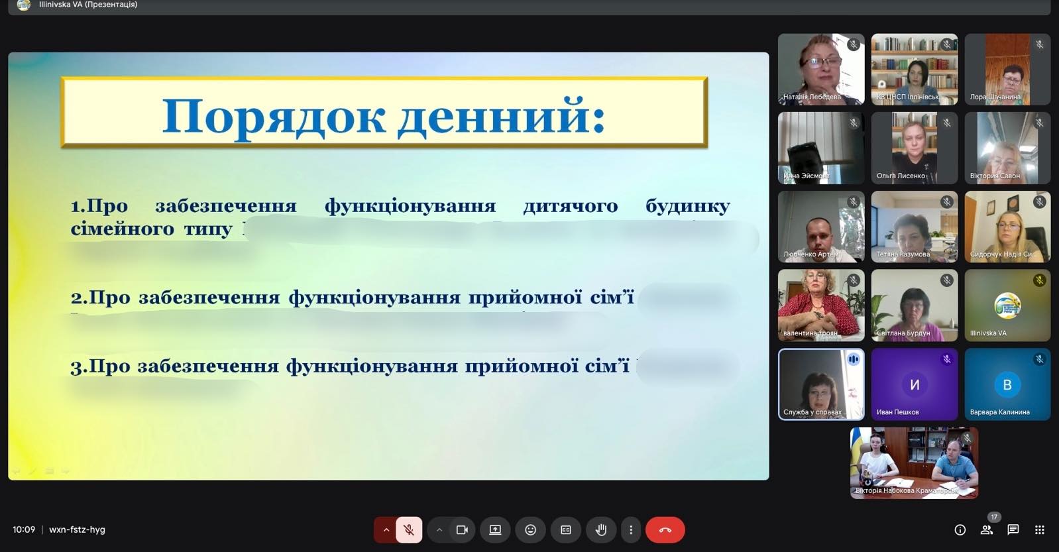Leave call with the red hang-up button

click(665, 530)
